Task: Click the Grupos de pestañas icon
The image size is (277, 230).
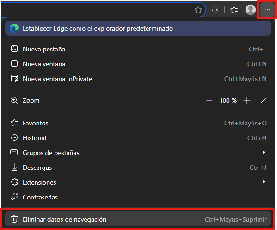Action: tap(14, 152)
